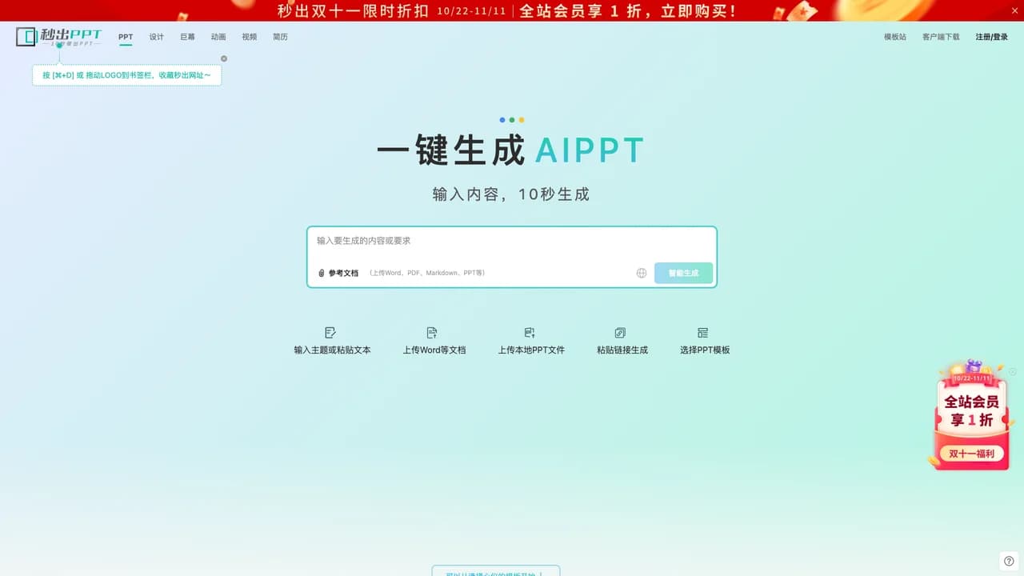Click the 上传本地PPT文件 label
The image size is (1024, 576).
(x=531, y=350)
